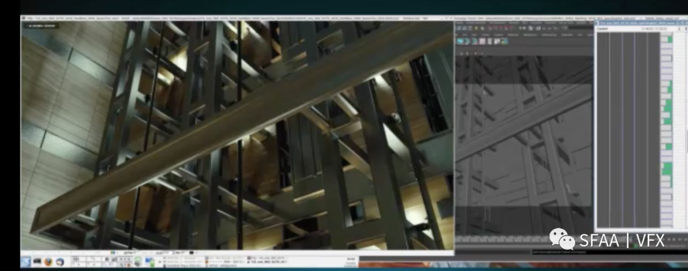The image size is (688, 271).
Task: Click the Control column header in right panel
Action: click(x=603, y=29)
